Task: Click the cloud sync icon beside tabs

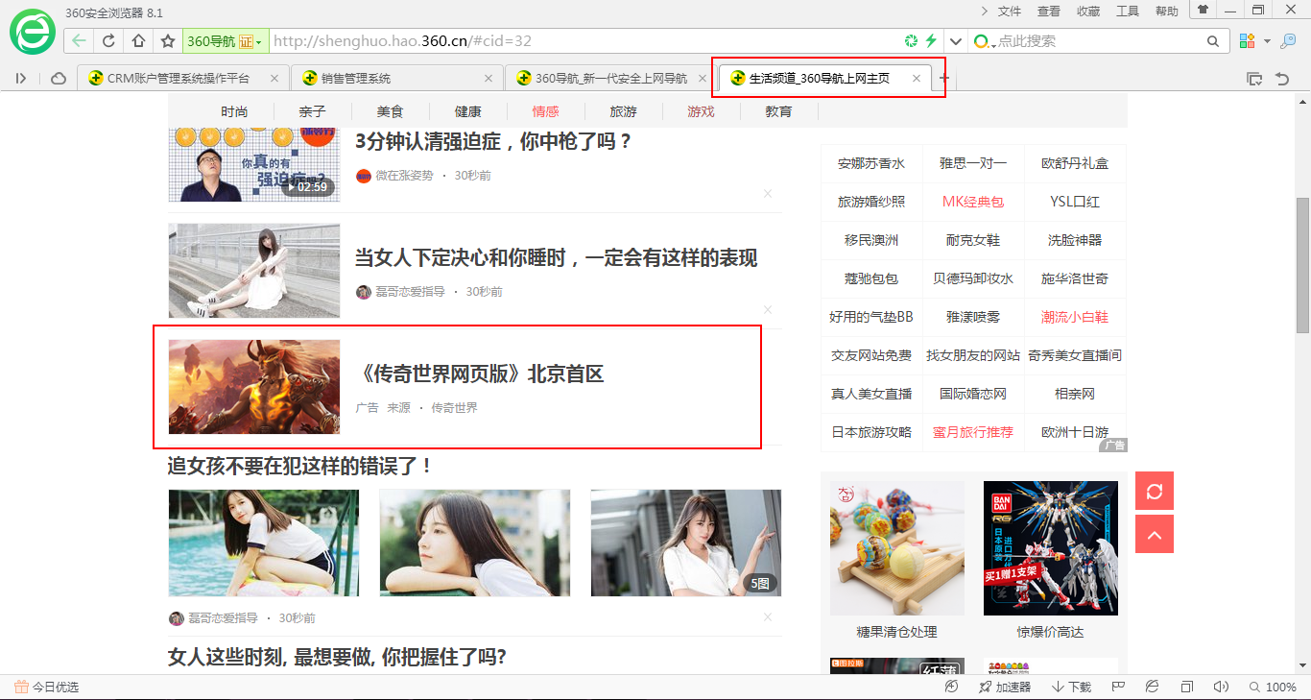Action: click(x=59, y=79)
